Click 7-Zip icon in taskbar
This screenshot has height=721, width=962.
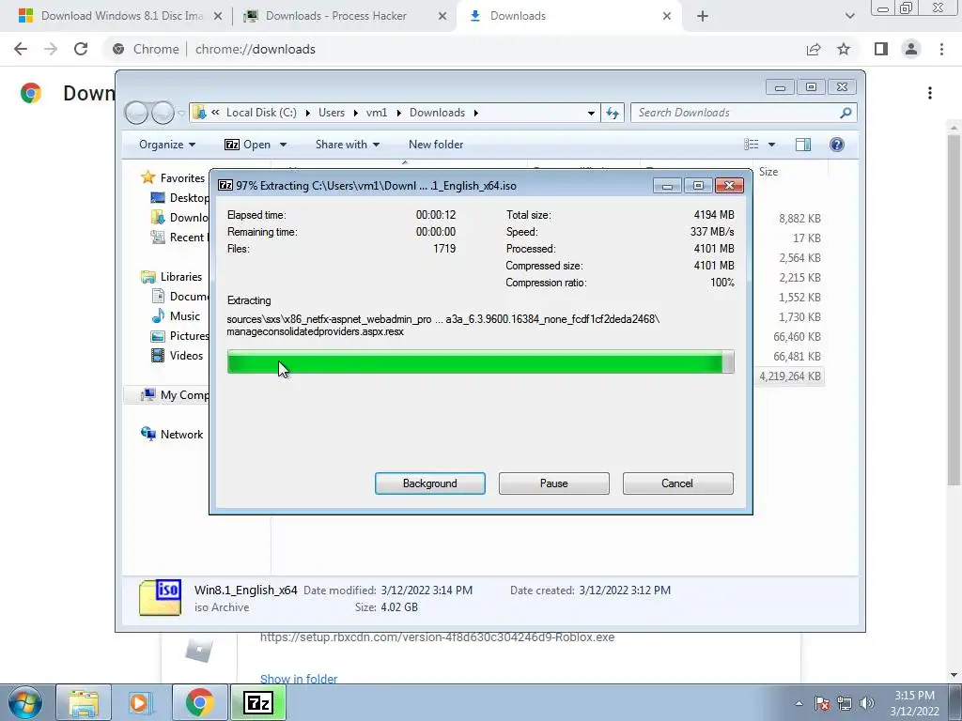pyautogui.click(x=258, y=702)
